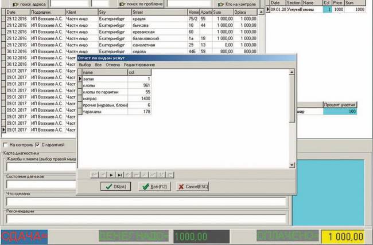Click the cyan 'Процент участия' cell
The width and height of the screenshot is (373, 245).
coord(340,111)
